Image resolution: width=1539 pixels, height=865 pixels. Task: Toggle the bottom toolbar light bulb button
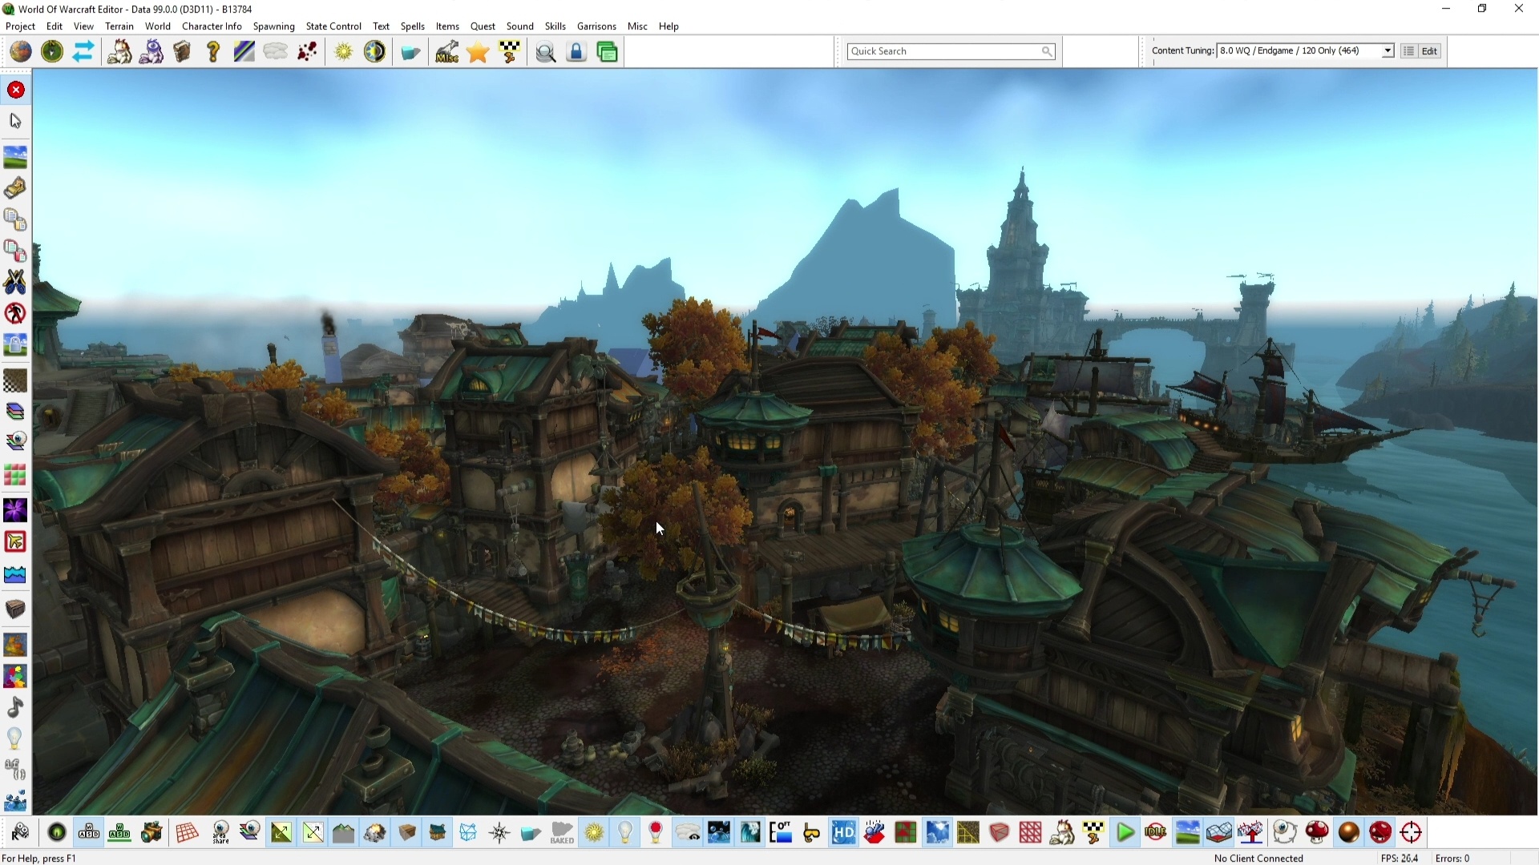625,833
